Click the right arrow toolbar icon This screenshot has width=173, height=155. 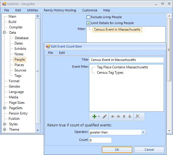(118, 116)
